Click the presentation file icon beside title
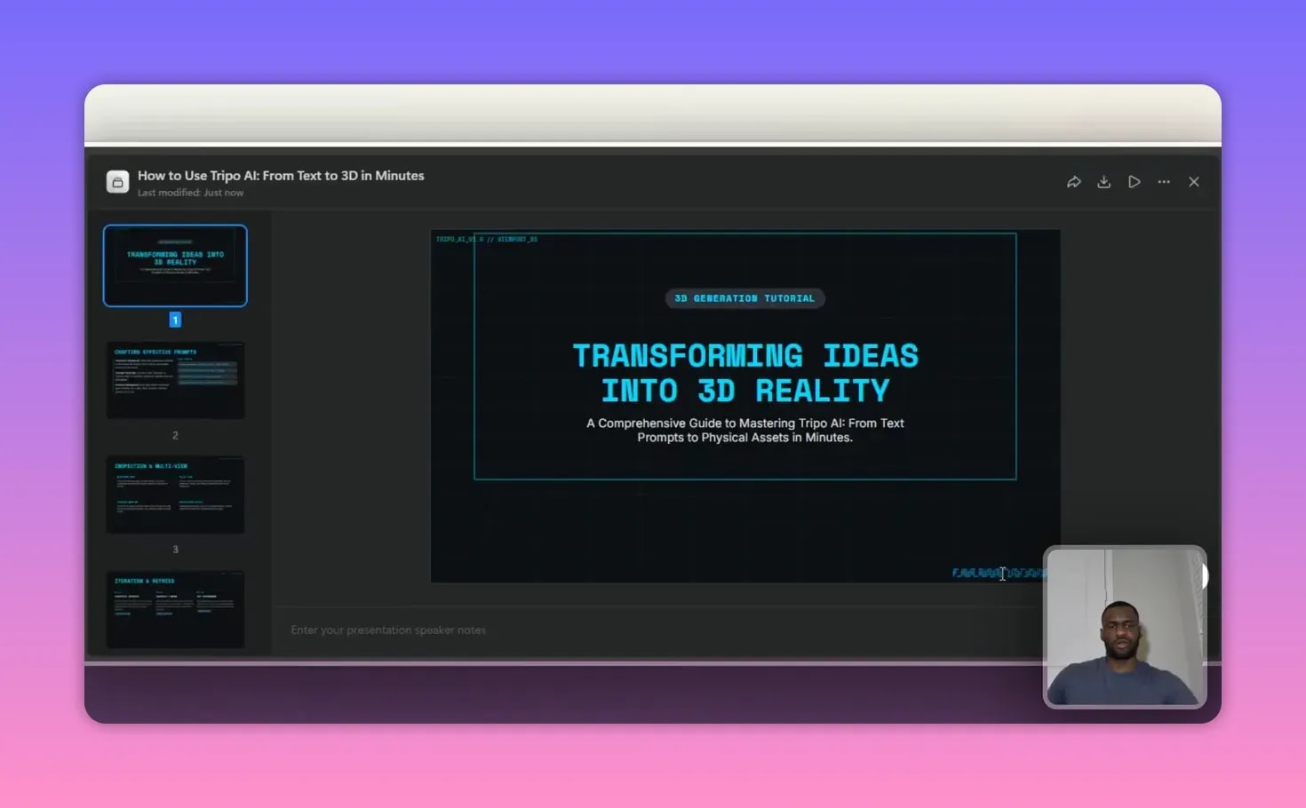Viewport: 1306px width, 808px height. (x=117, y=182)
